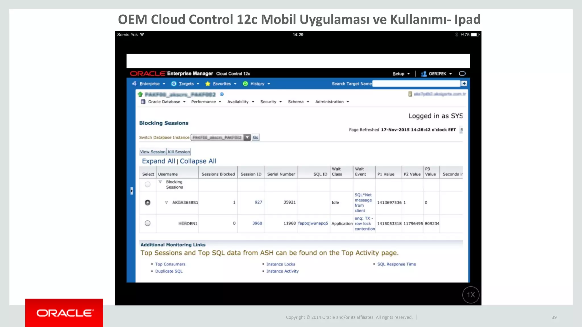Open Session ID 3960 link
The image size is (582, 327).
coord(257,223)
